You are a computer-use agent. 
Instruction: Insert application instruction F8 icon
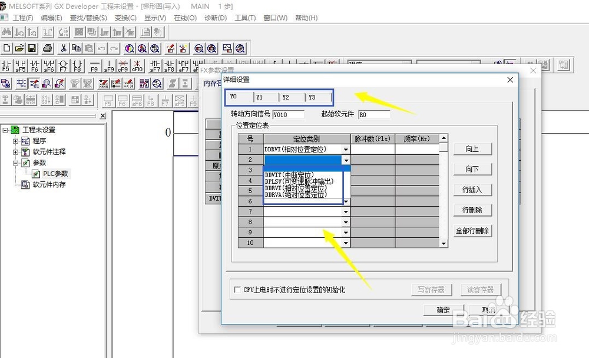pyautogui.click(x=77, y=66)
